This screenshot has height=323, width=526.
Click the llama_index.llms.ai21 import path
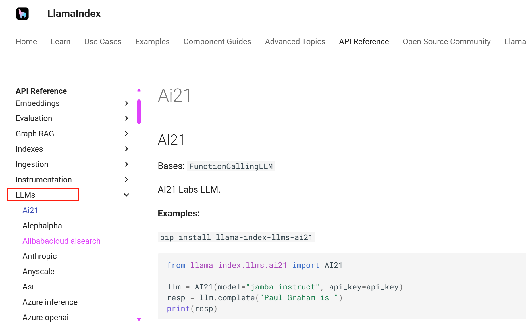pos(238,265)
